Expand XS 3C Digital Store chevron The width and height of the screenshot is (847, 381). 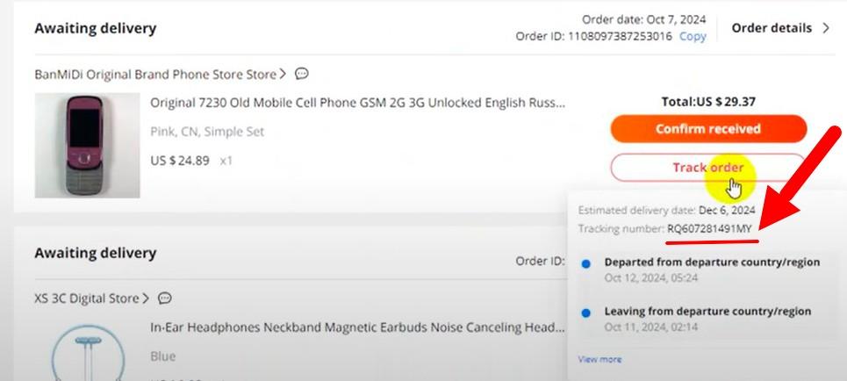(146, 298)
